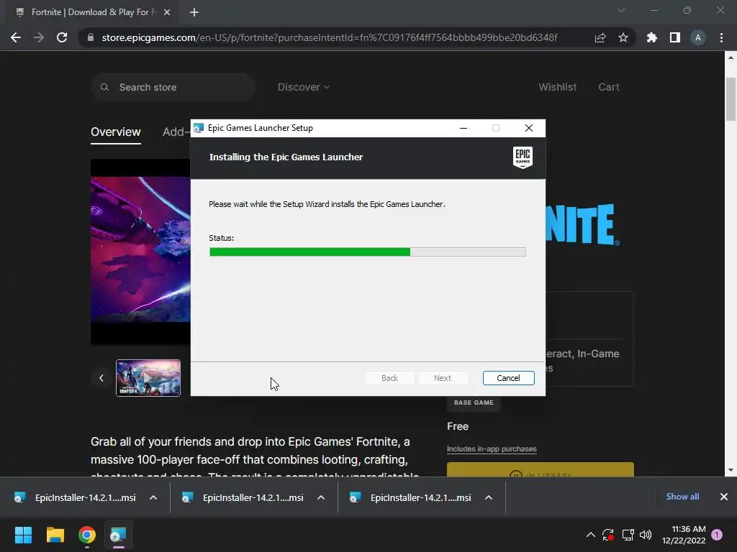Close the Fortnite browser tab
Image resolution: width=737 pixels, height=552 pixels.
pos(167,12)
